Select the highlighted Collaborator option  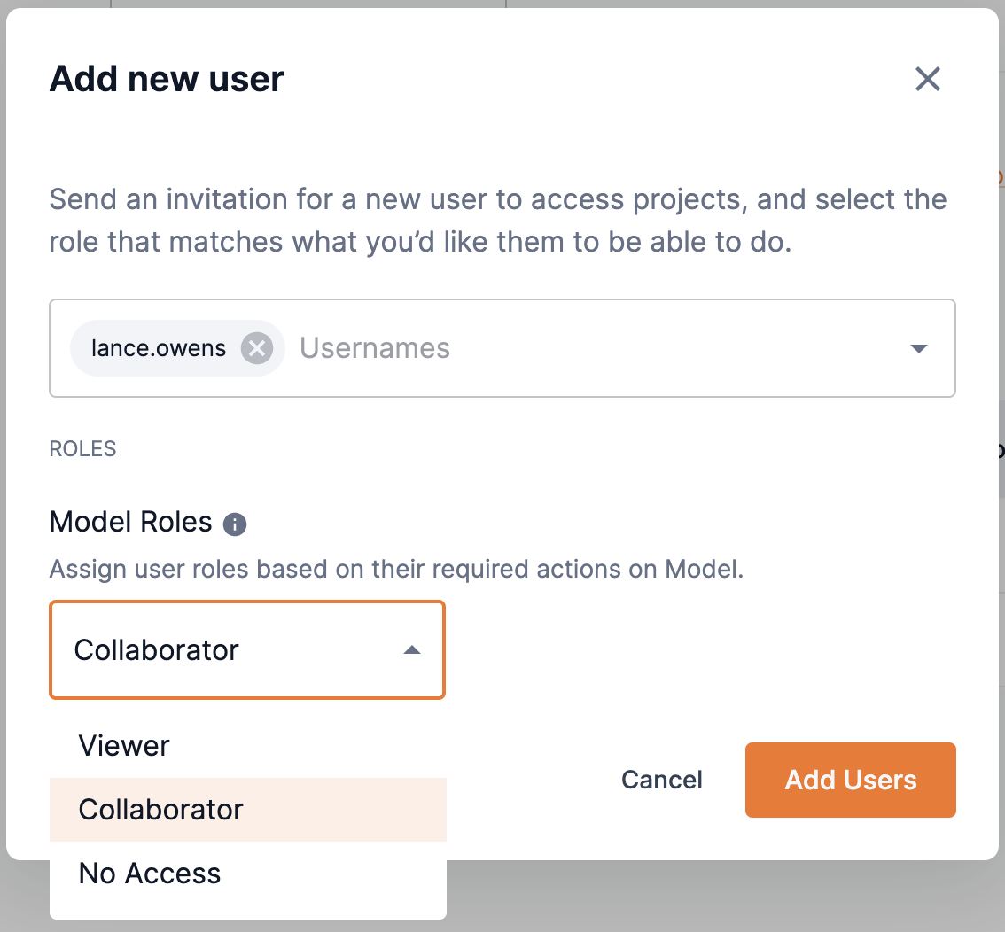tap(160, 809)
